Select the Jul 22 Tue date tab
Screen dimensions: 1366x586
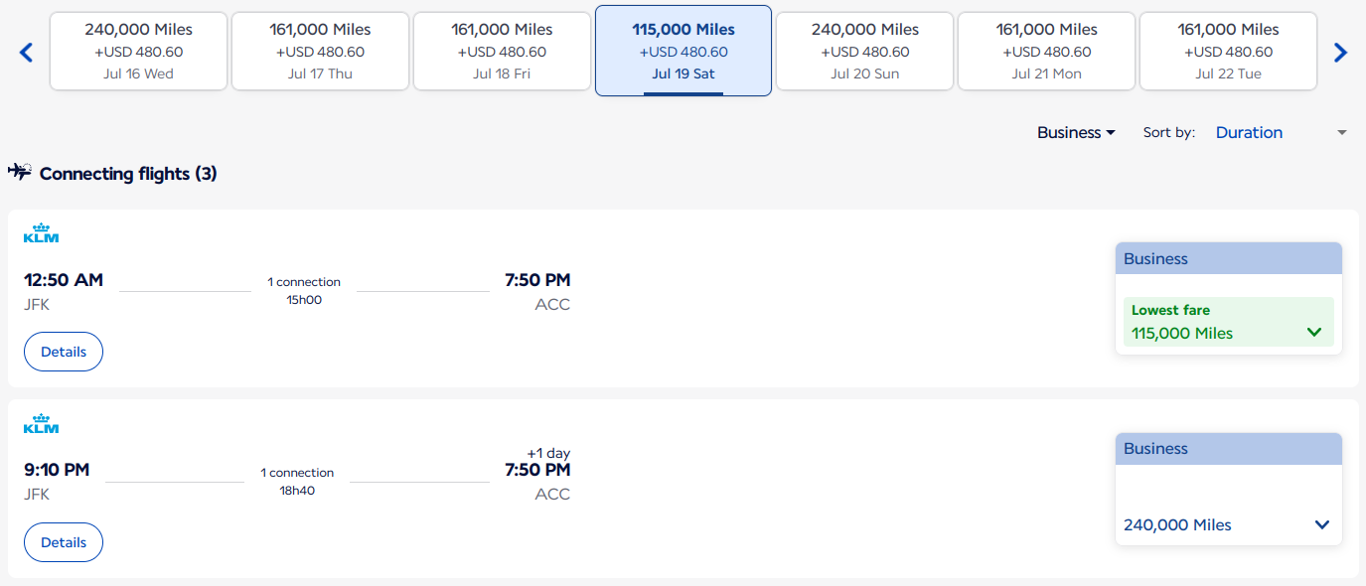[x=1228, y=52]
